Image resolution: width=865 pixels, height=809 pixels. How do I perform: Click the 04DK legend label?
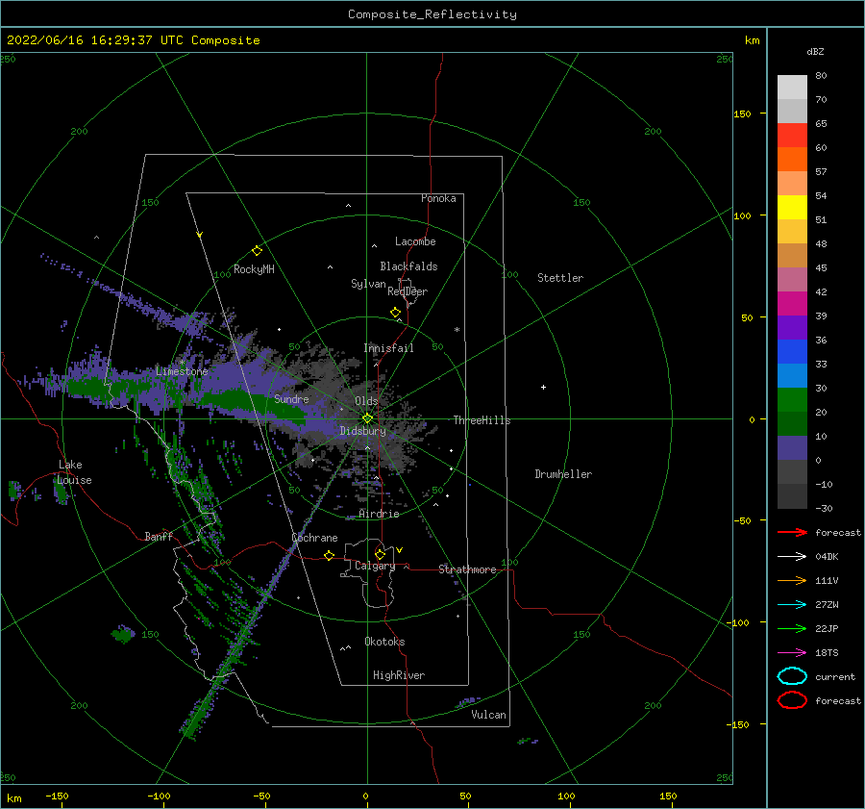(827, 557)
